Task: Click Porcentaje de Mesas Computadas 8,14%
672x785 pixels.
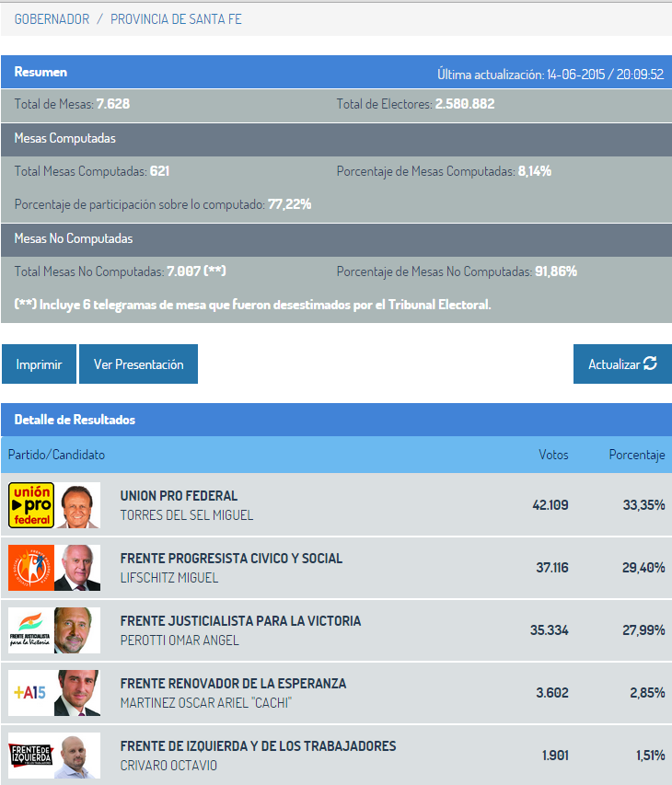Action: [535, 171]
